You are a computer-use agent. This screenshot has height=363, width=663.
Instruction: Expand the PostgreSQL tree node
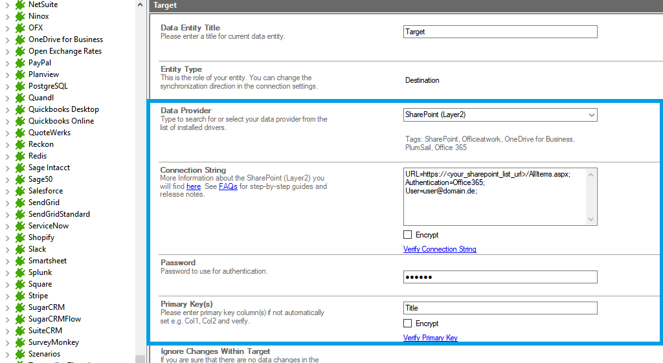tap(7, 86)
